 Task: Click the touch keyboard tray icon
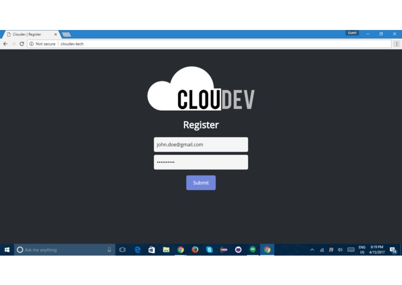pyautogui.click(x=351, y=250)
